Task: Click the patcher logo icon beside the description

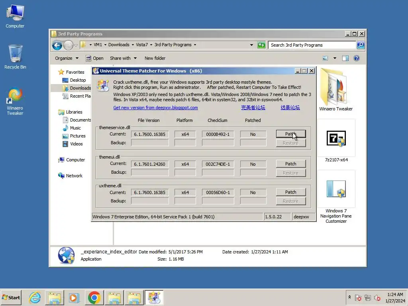Action: point(102,86)
